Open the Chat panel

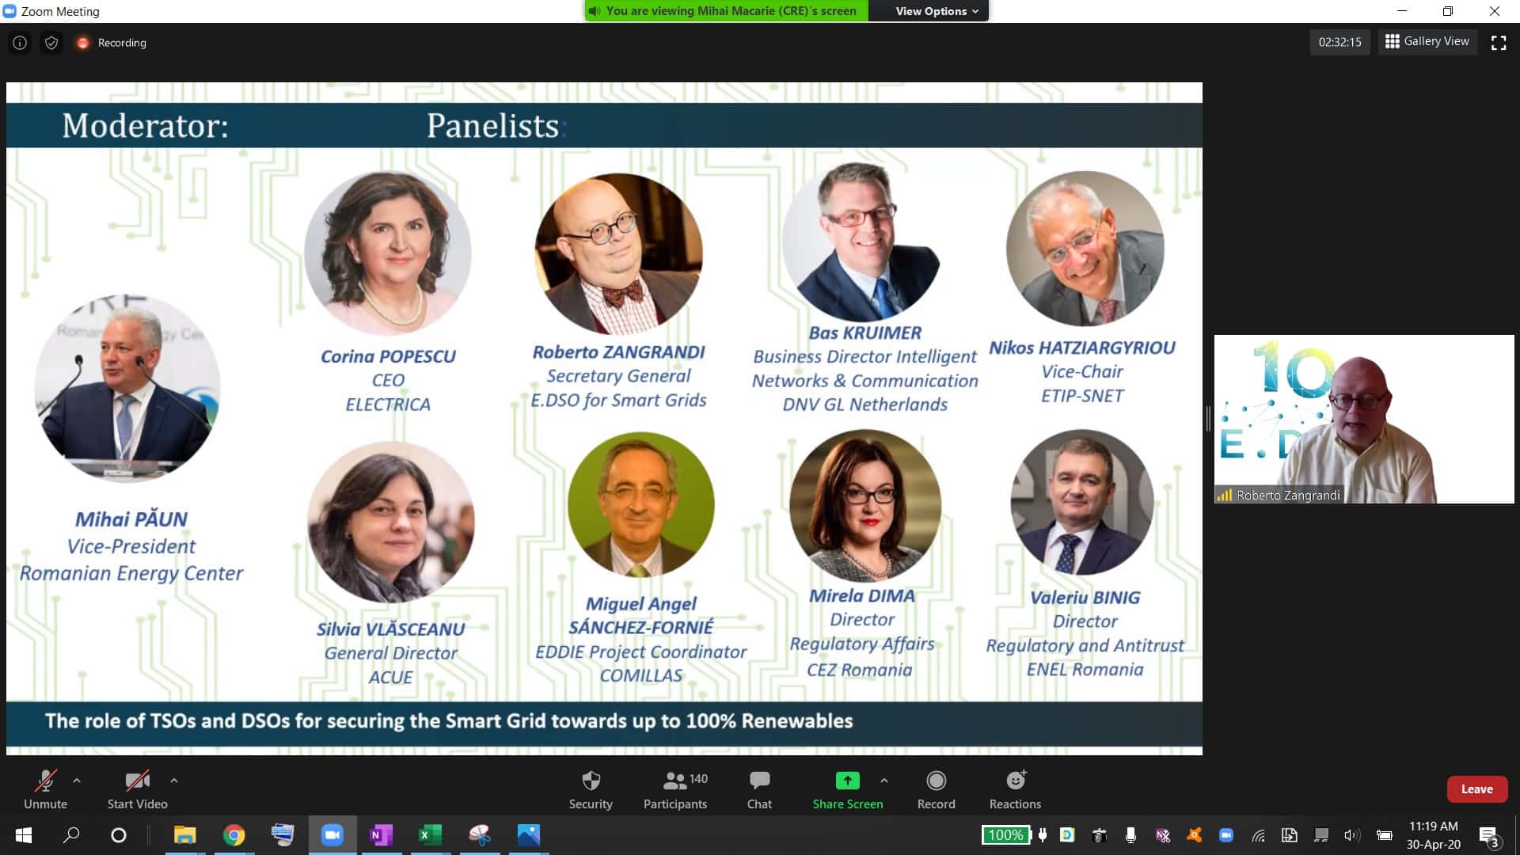pyautogui.click(x=759, y=789)
